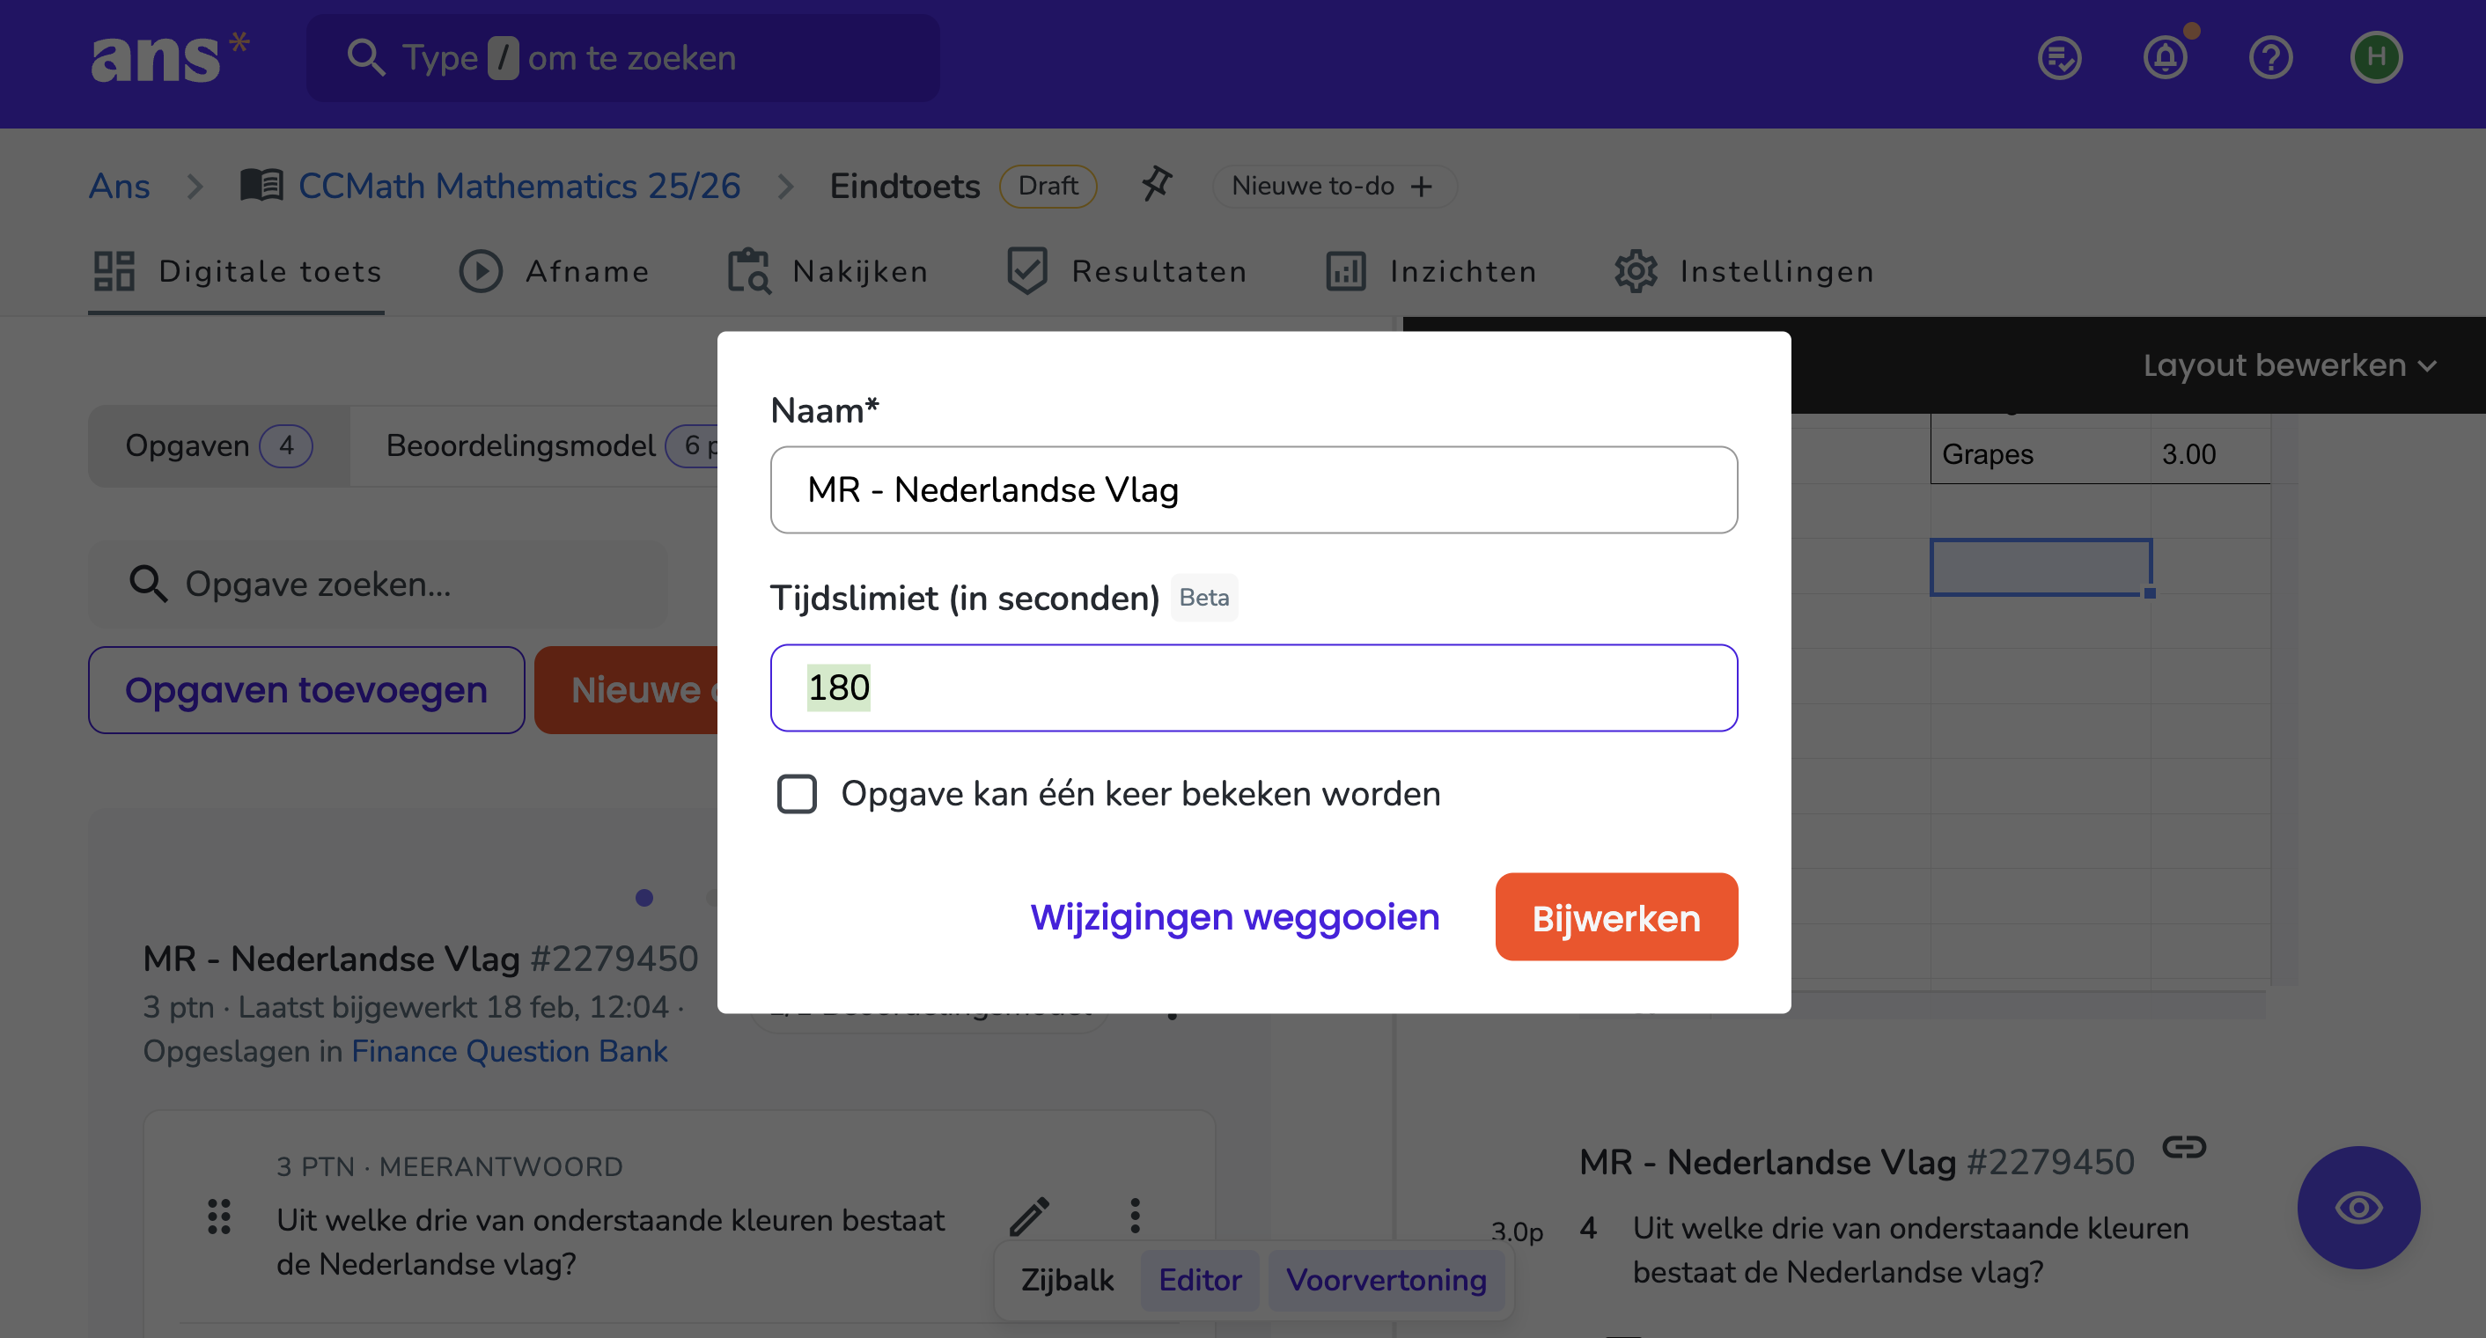Open three-dot menu for meerantwoord question
The image size is (2486, 1338).
1135,1216
